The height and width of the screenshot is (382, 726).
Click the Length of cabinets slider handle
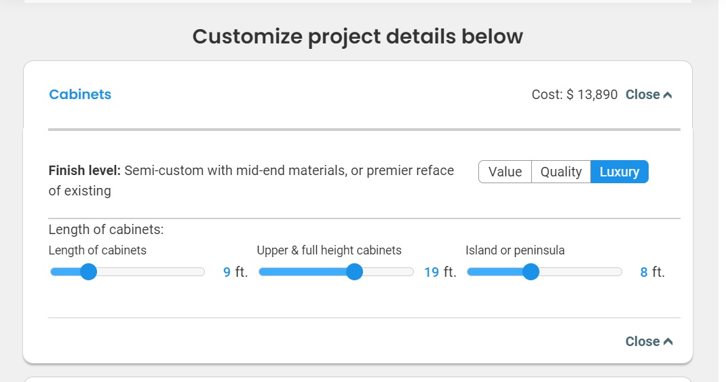tap(88, 272)
